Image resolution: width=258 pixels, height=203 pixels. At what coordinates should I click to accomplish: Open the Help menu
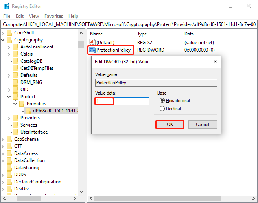pyautogui.click(x=73, y=16)
